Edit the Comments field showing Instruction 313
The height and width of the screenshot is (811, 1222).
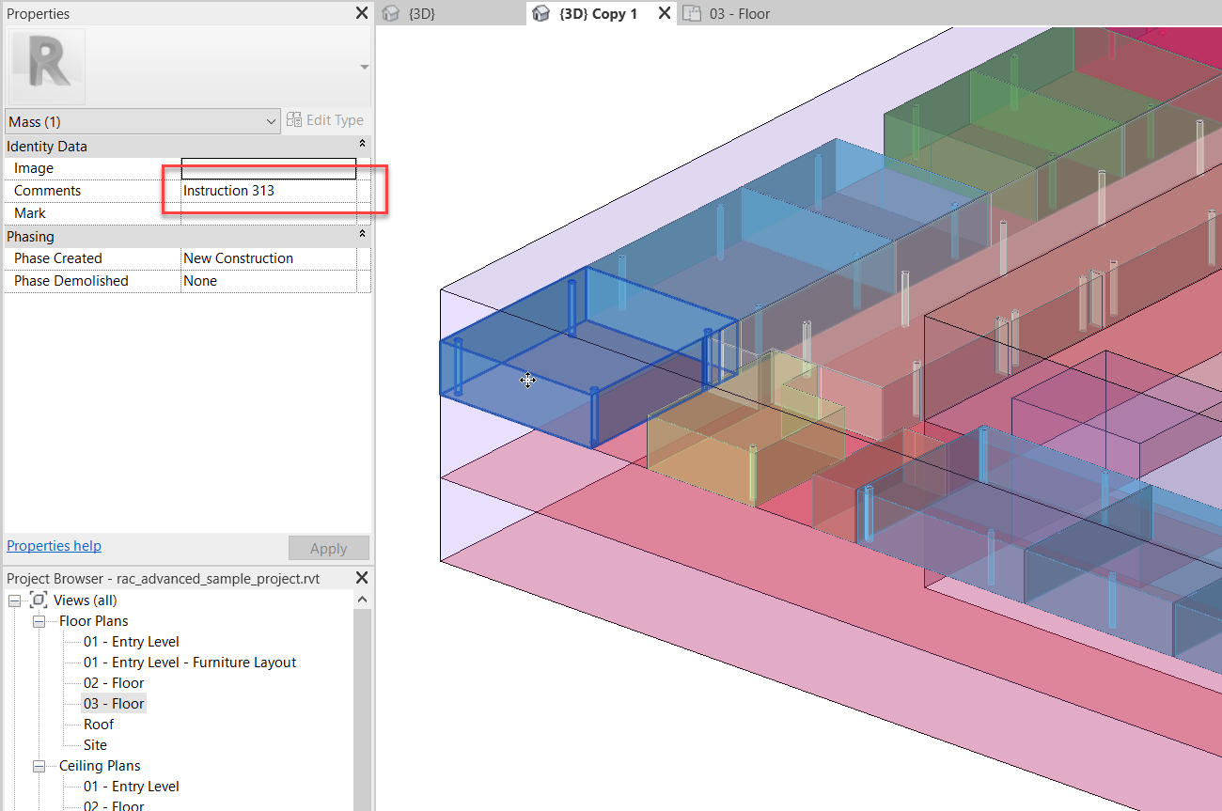tap(269, 191)
